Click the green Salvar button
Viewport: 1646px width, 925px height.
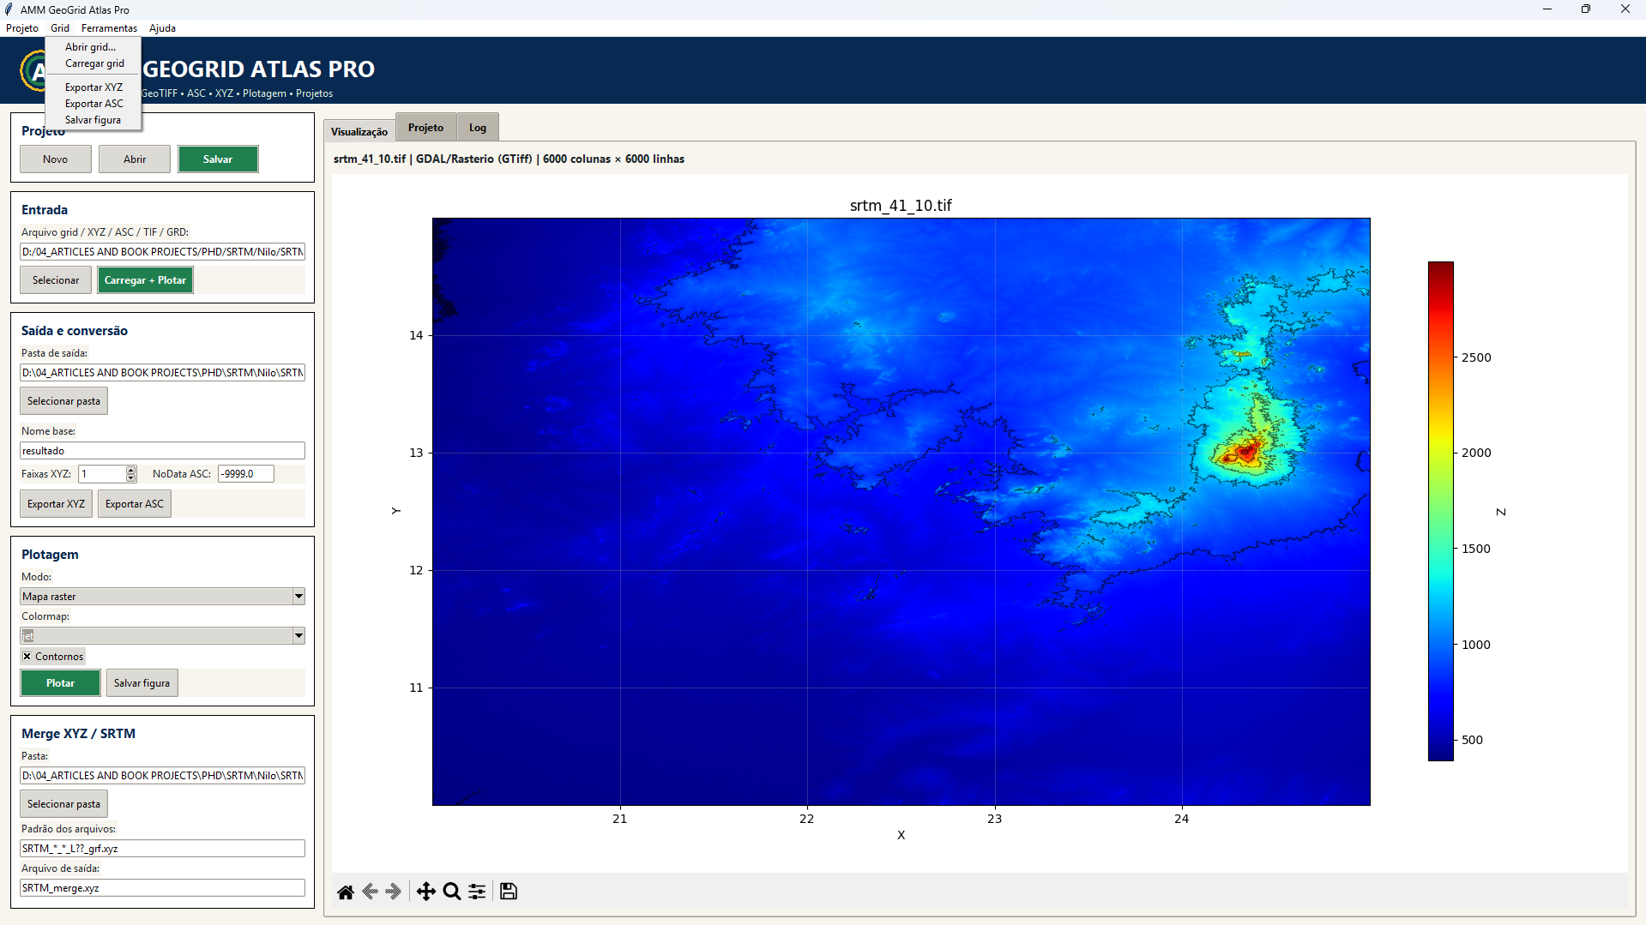(218, 159)
